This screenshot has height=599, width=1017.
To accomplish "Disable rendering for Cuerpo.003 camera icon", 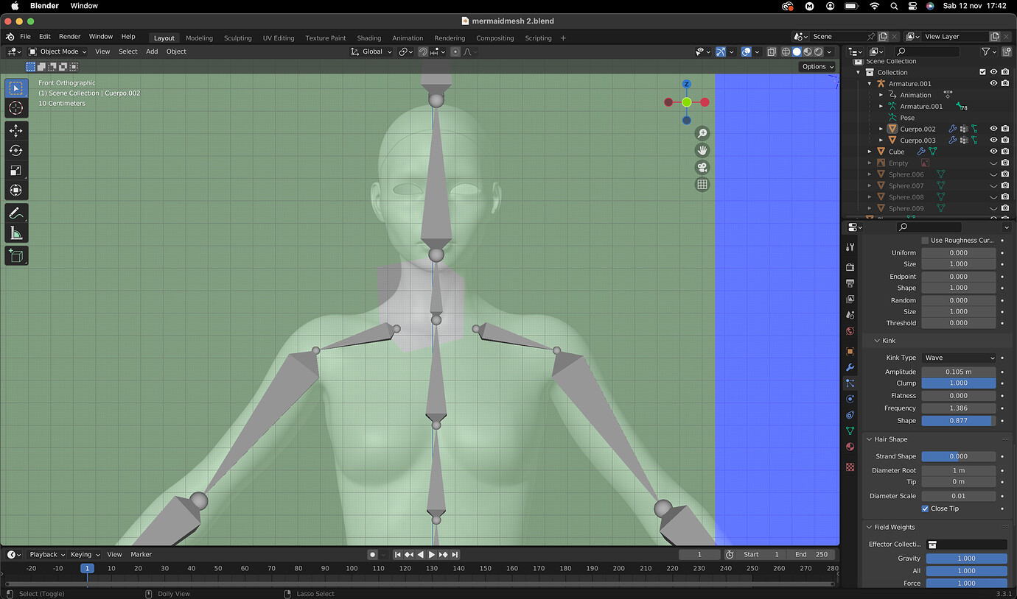I will (1005, 140).
